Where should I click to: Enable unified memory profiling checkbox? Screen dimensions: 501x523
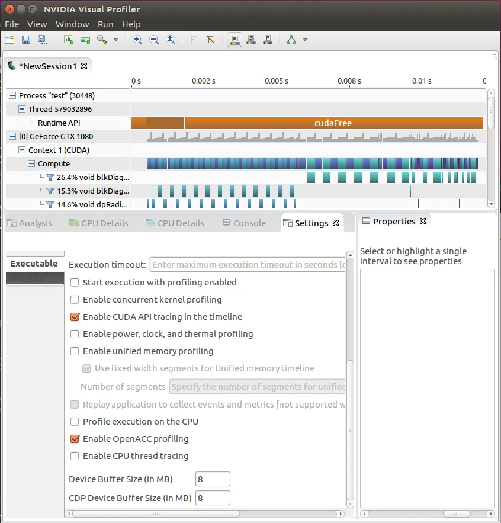coord(75,351)
